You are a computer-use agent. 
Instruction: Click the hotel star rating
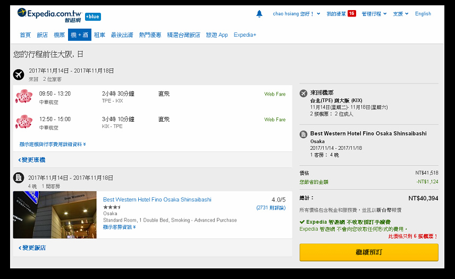click(112, 207)
